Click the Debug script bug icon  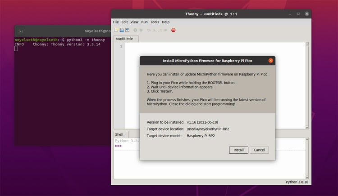click(x=141, y=30)
